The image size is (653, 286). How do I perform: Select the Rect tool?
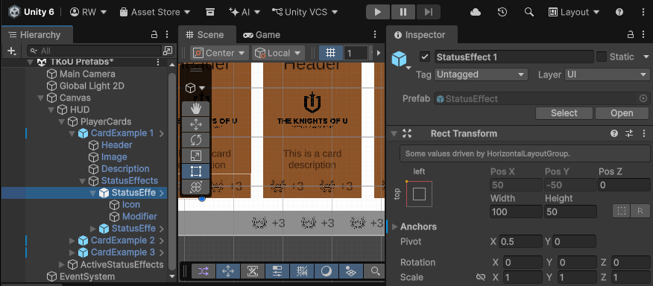tap(196, 171)
